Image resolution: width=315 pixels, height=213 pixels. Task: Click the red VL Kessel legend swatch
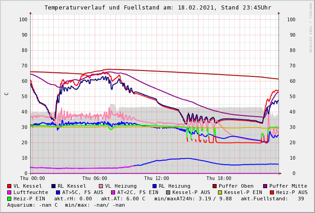[9, 186]
